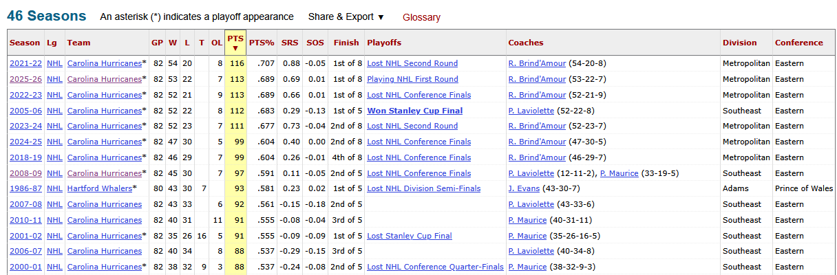Sort by Division column header
This screenshot has height=275, width=837.
pos(739,43)
